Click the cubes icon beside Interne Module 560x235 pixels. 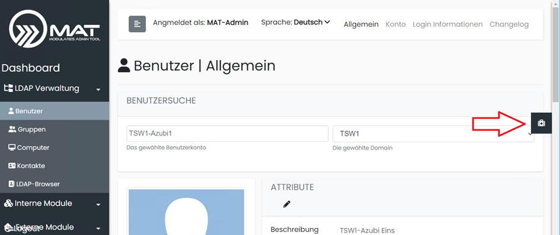click(x=8, y=203)
